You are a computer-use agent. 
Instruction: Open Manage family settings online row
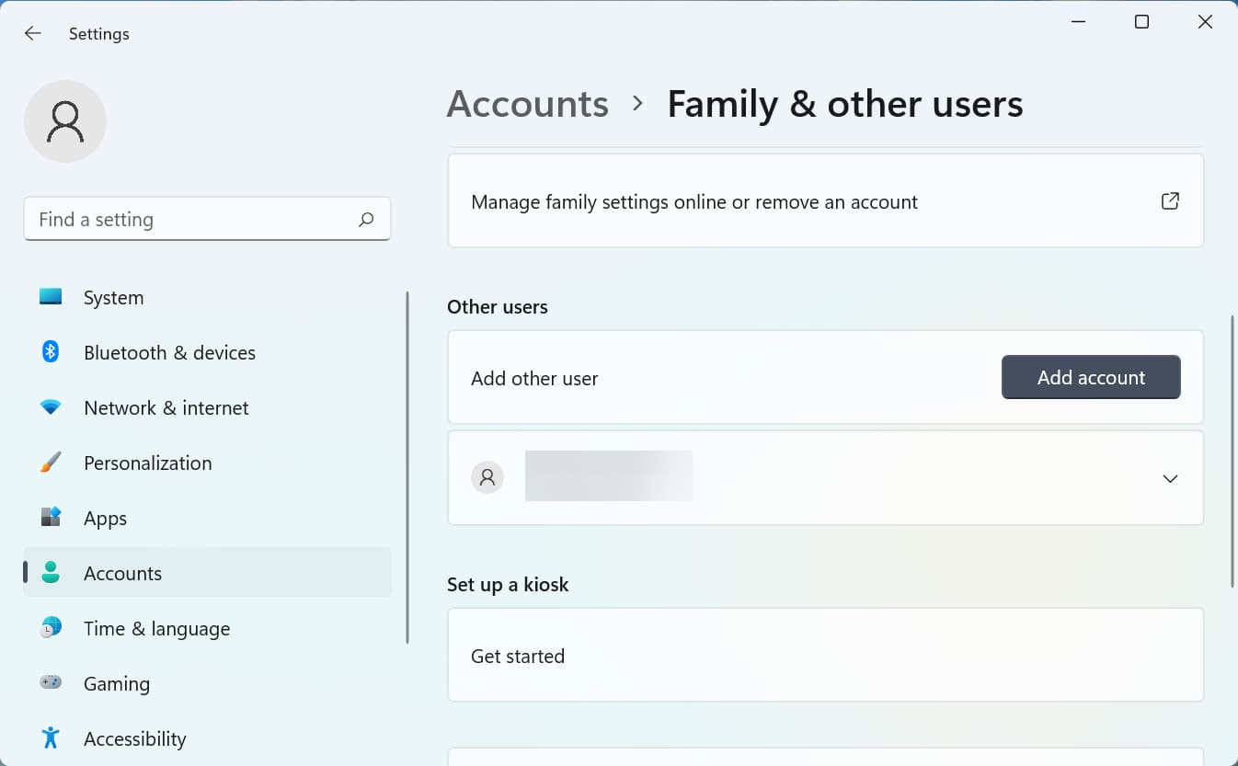694,202
